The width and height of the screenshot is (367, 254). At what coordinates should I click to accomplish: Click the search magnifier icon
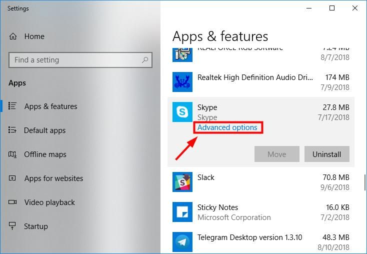[x=145, y=60]
